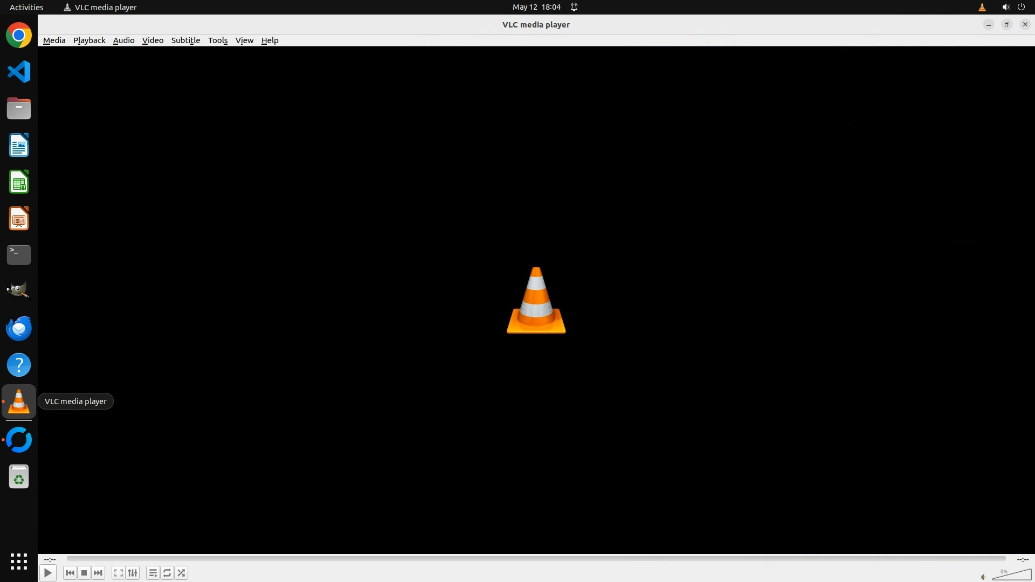
Task: Adjust the volume slider
Action: 1012,575
